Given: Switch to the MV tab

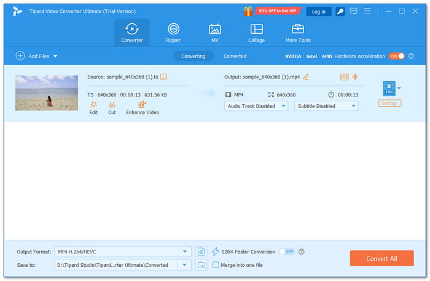Looking at the screenshot, I should (x=215, y=33).
